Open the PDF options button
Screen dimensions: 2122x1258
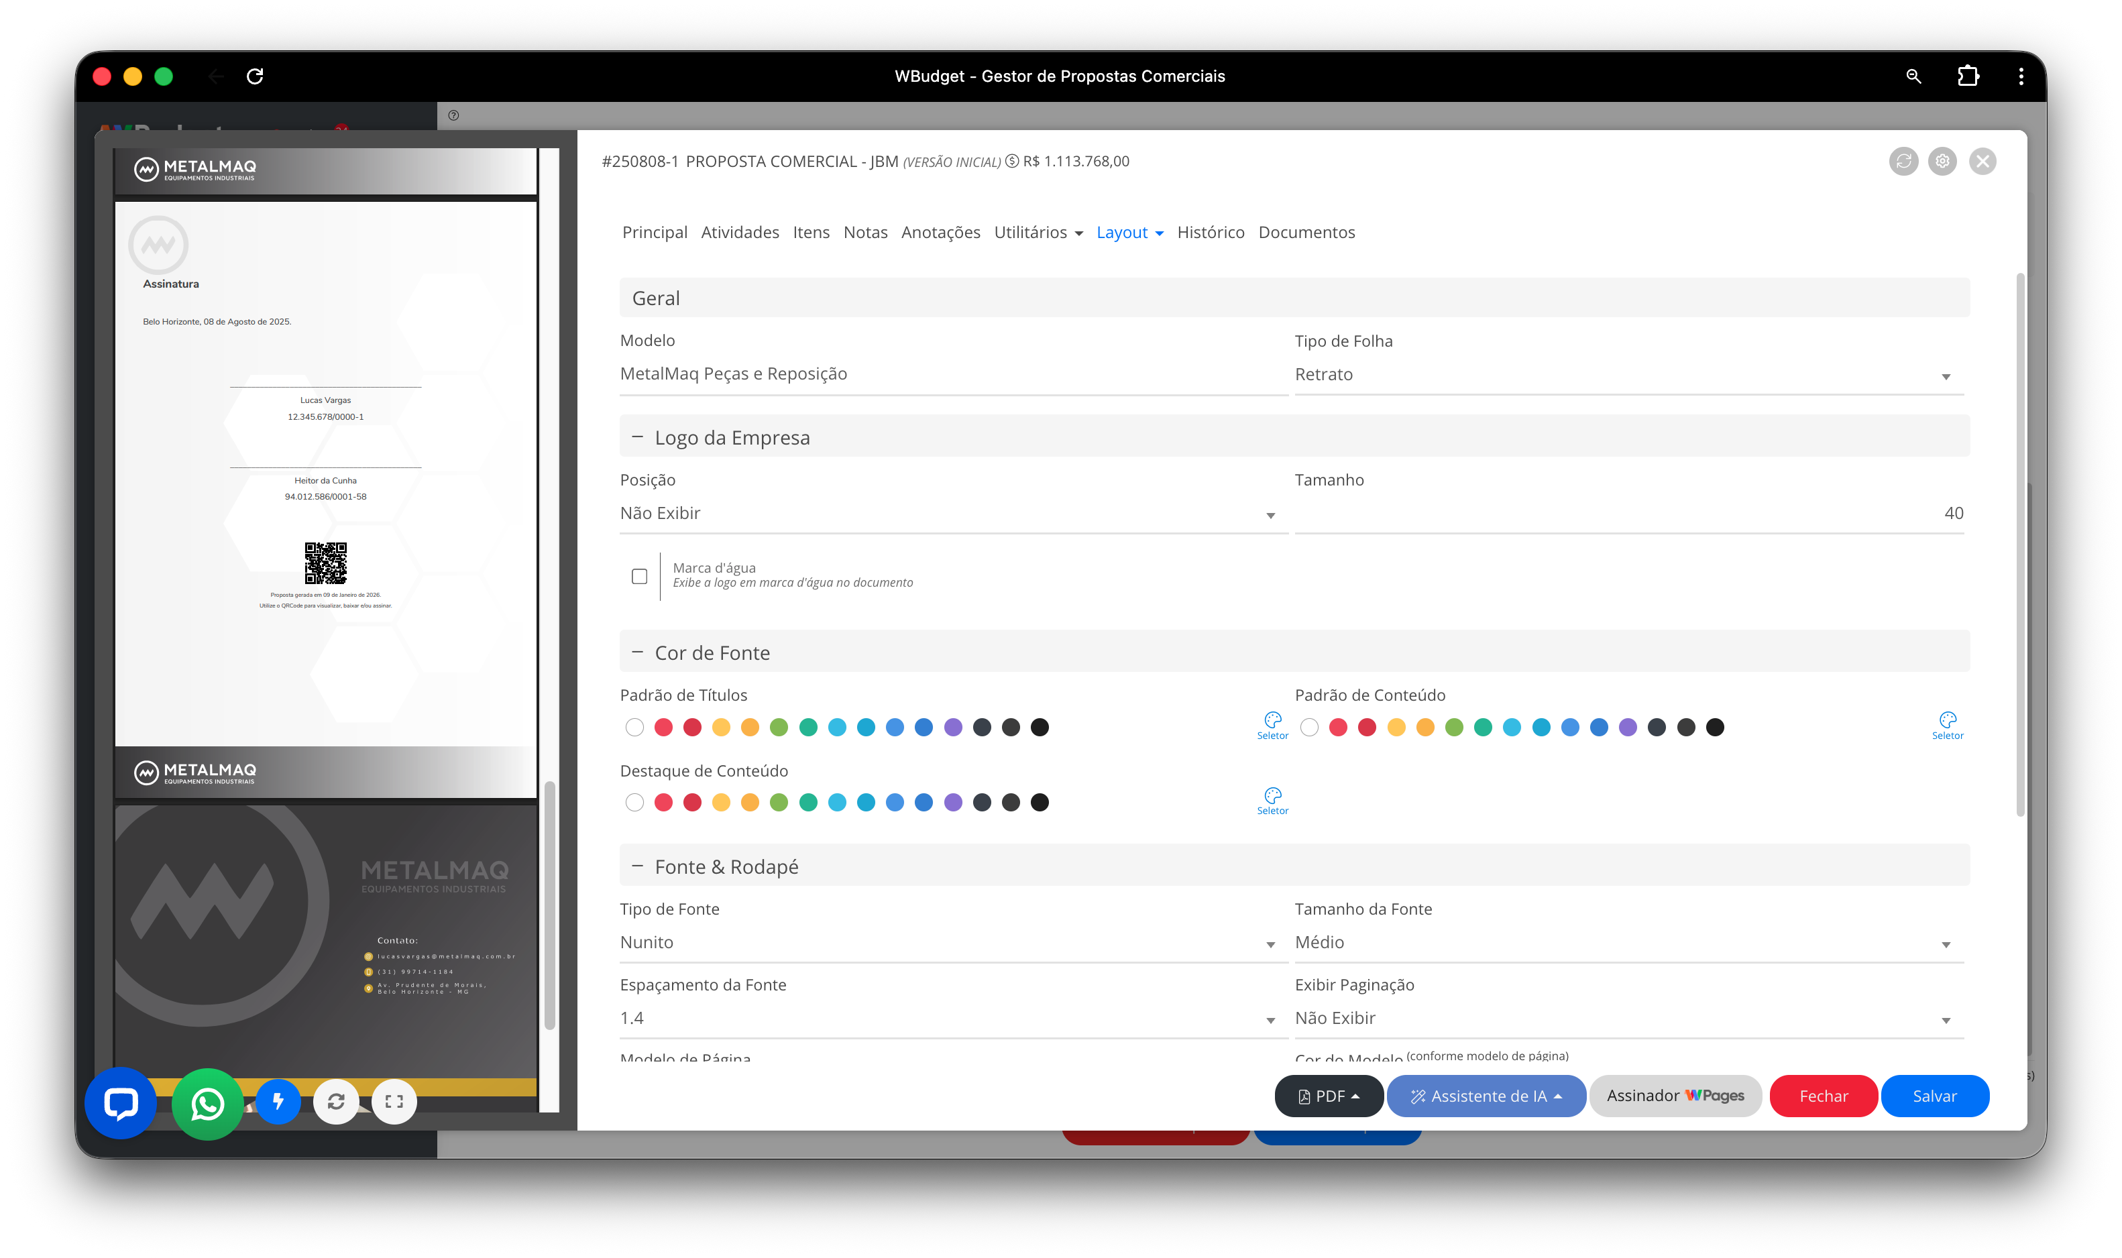coord(1329,1096)
